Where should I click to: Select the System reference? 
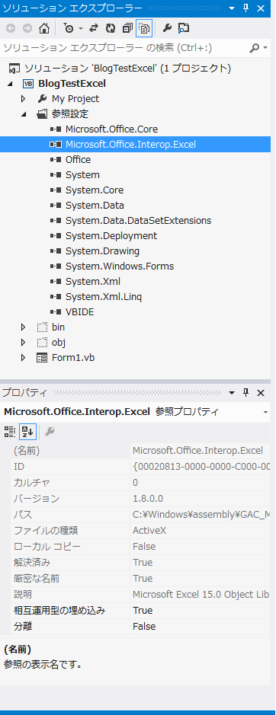coord(82,174)
